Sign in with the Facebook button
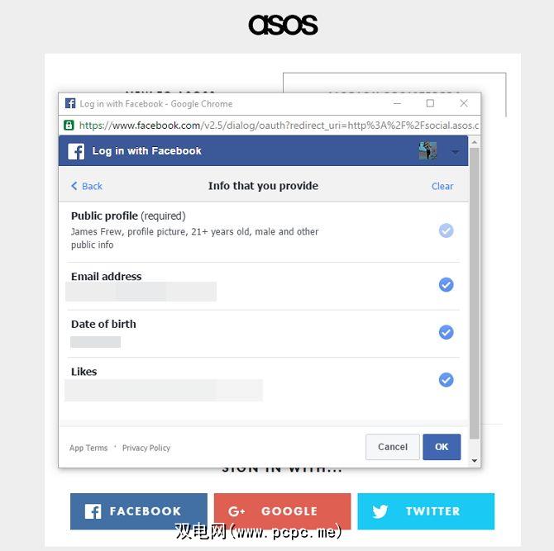 pos(138,511)
